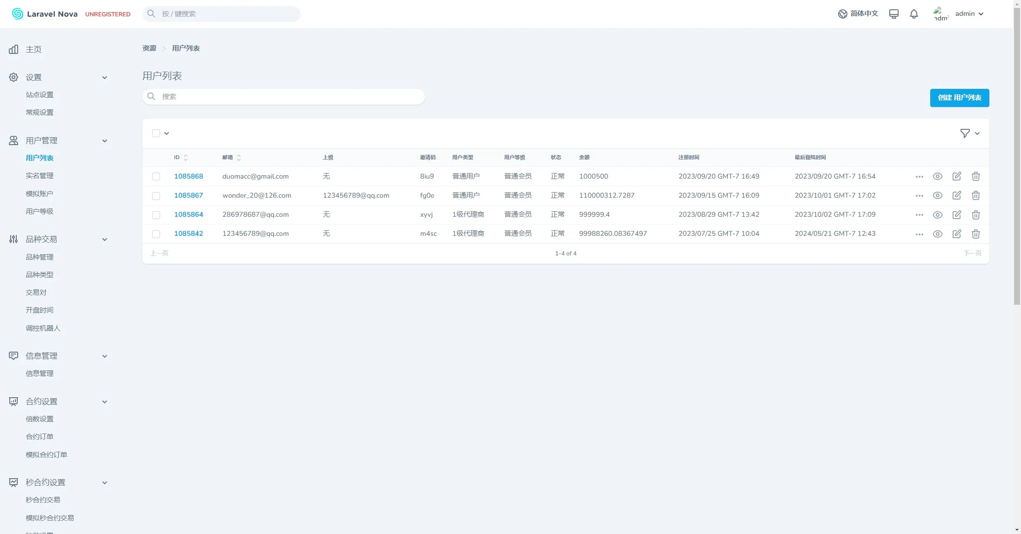Open three-dots actions for user 1085842
Viewport: 1021px width, 534px height.
[x=919, y=234]
